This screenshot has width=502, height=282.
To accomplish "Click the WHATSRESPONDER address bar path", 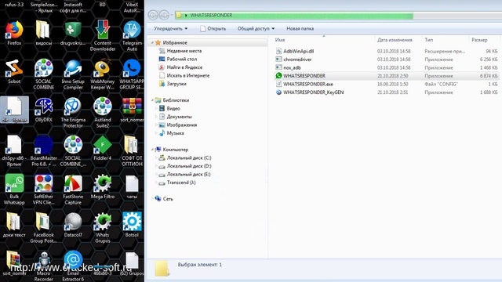I will coord(211,15).
